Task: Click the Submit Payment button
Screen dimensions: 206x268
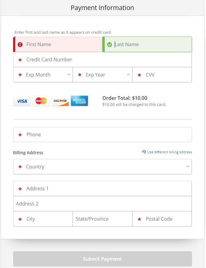Action: (x=103, y=259)
